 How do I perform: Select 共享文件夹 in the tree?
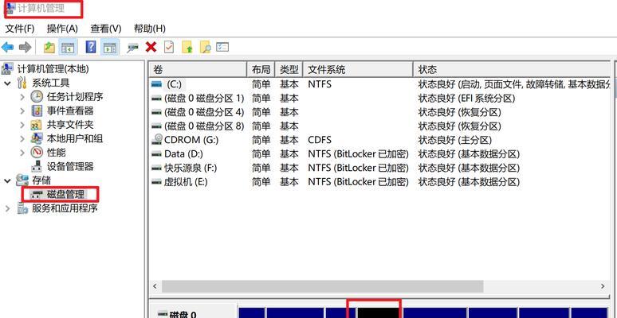70,125
